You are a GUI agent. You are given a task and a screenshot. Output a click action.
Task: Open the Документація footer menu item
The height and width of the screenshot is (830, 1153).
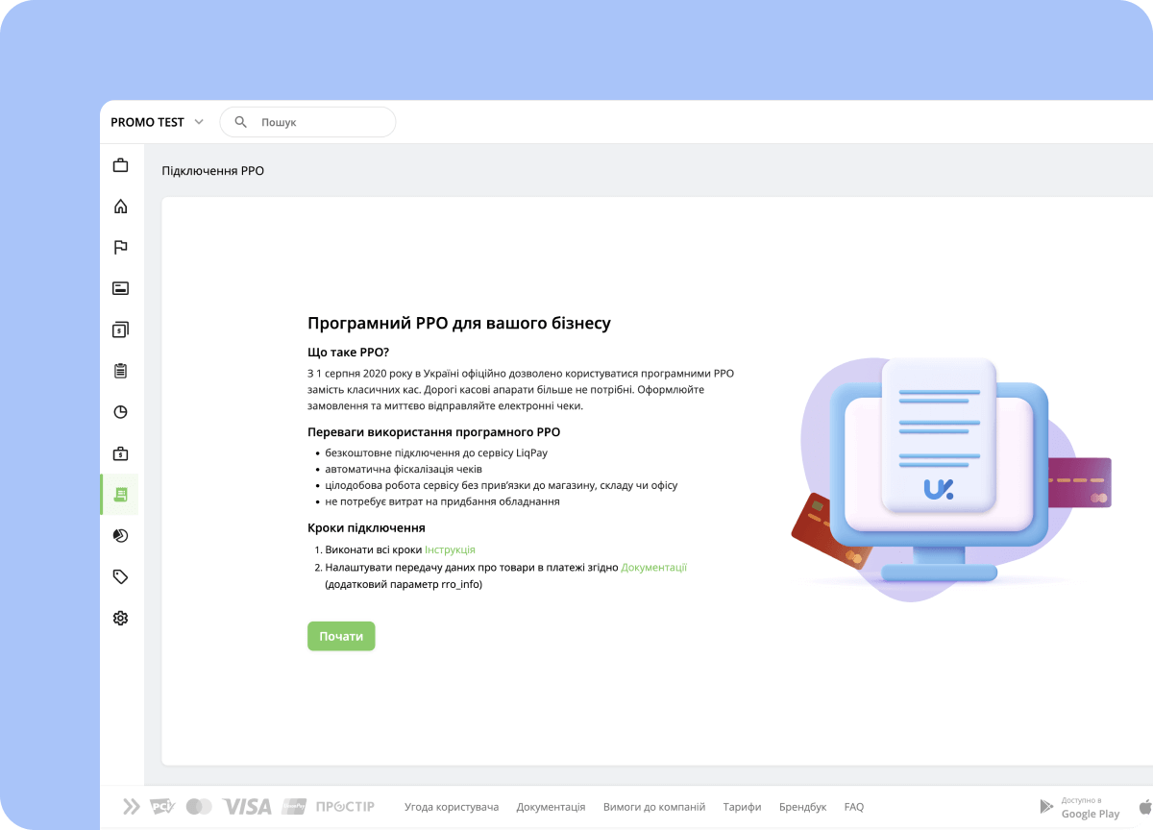point(551,807)
